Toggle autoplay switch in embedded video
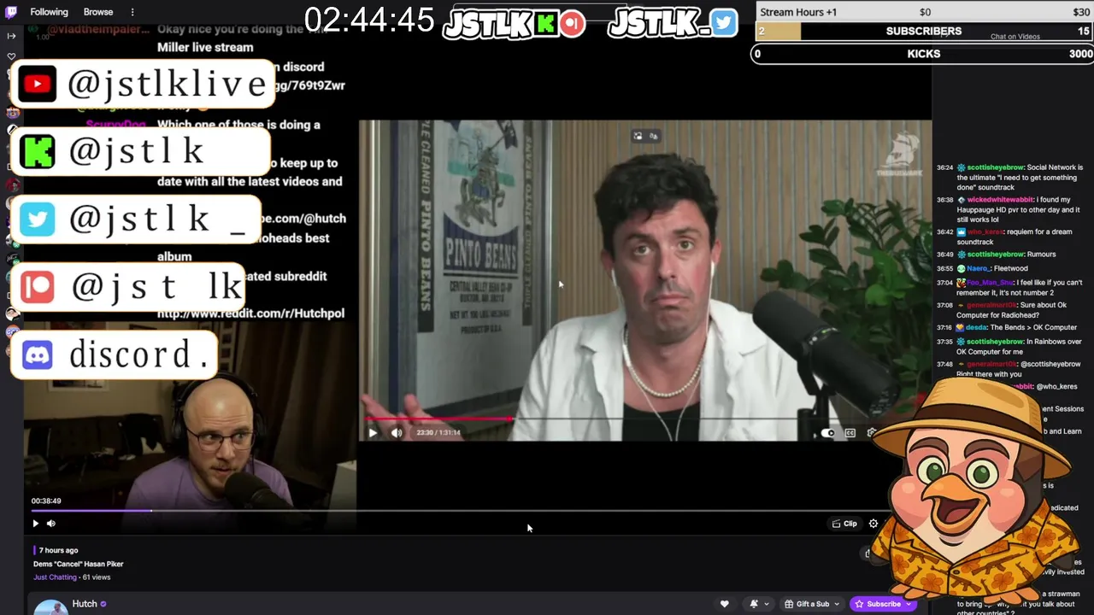The height and width of the screenshot is (615, 1094). coord(827,433)
